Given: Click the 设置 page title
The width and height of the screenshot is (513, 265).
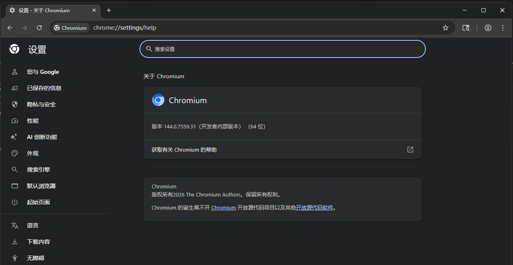Looking at the screenshot, I should (x=37, y=50).
